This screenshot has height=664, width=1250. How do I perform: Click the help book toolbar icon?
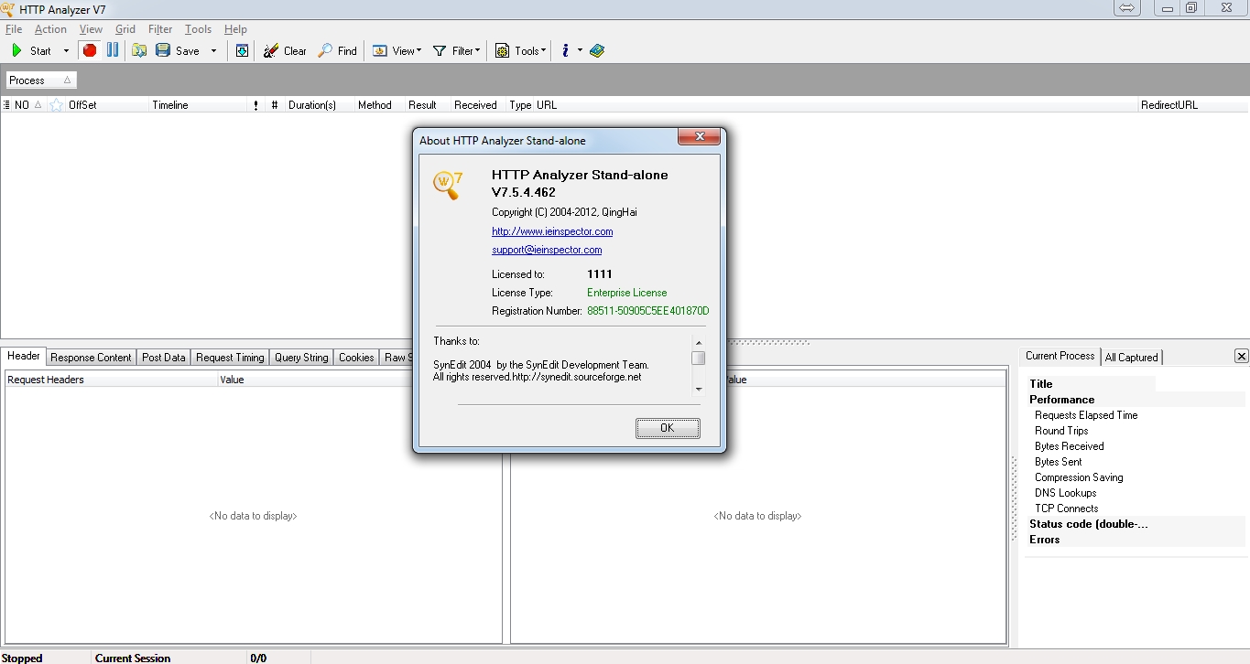(597, 51)
